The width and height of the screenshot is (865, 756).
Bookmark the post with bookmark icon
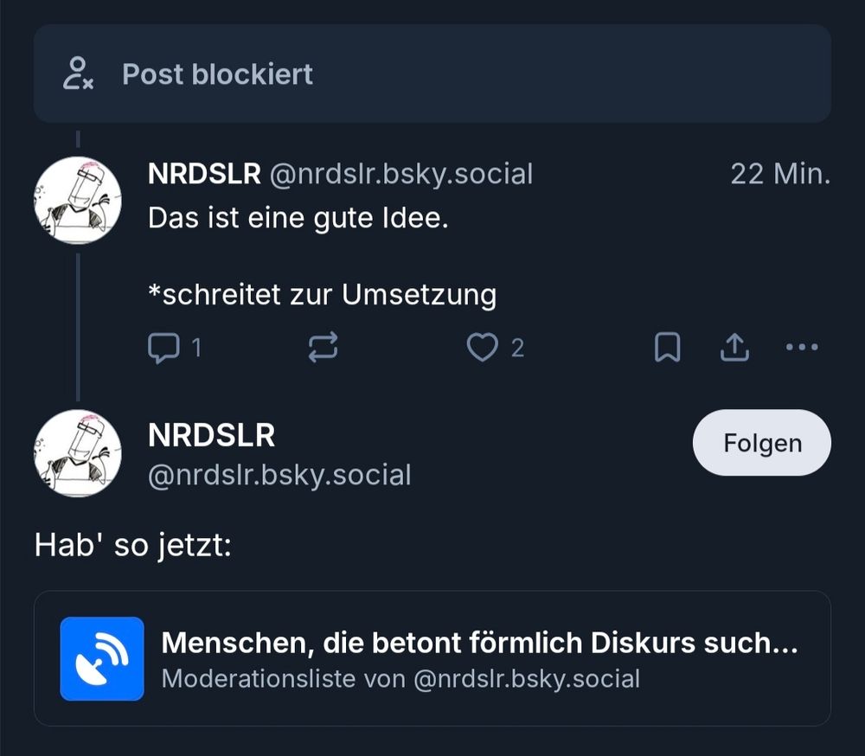pyautogui.click(x=668, y=347)
